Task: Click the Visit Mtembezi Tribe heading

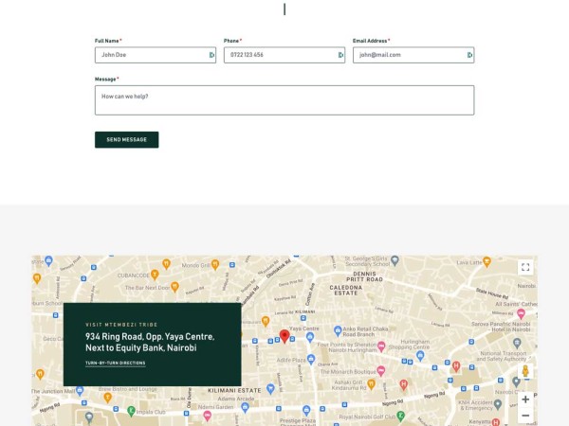Action: coord(121,325)
